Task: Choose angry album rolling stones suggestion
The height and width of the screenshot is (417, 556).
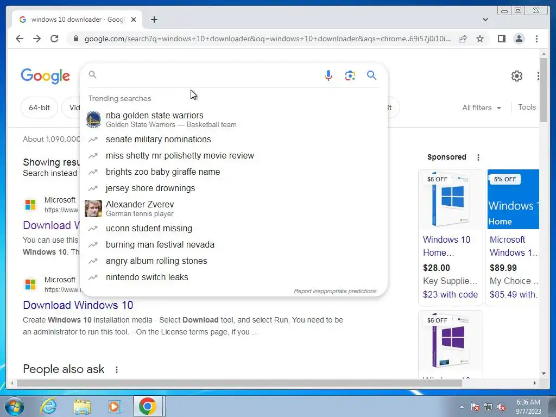Action: point(234,261)
